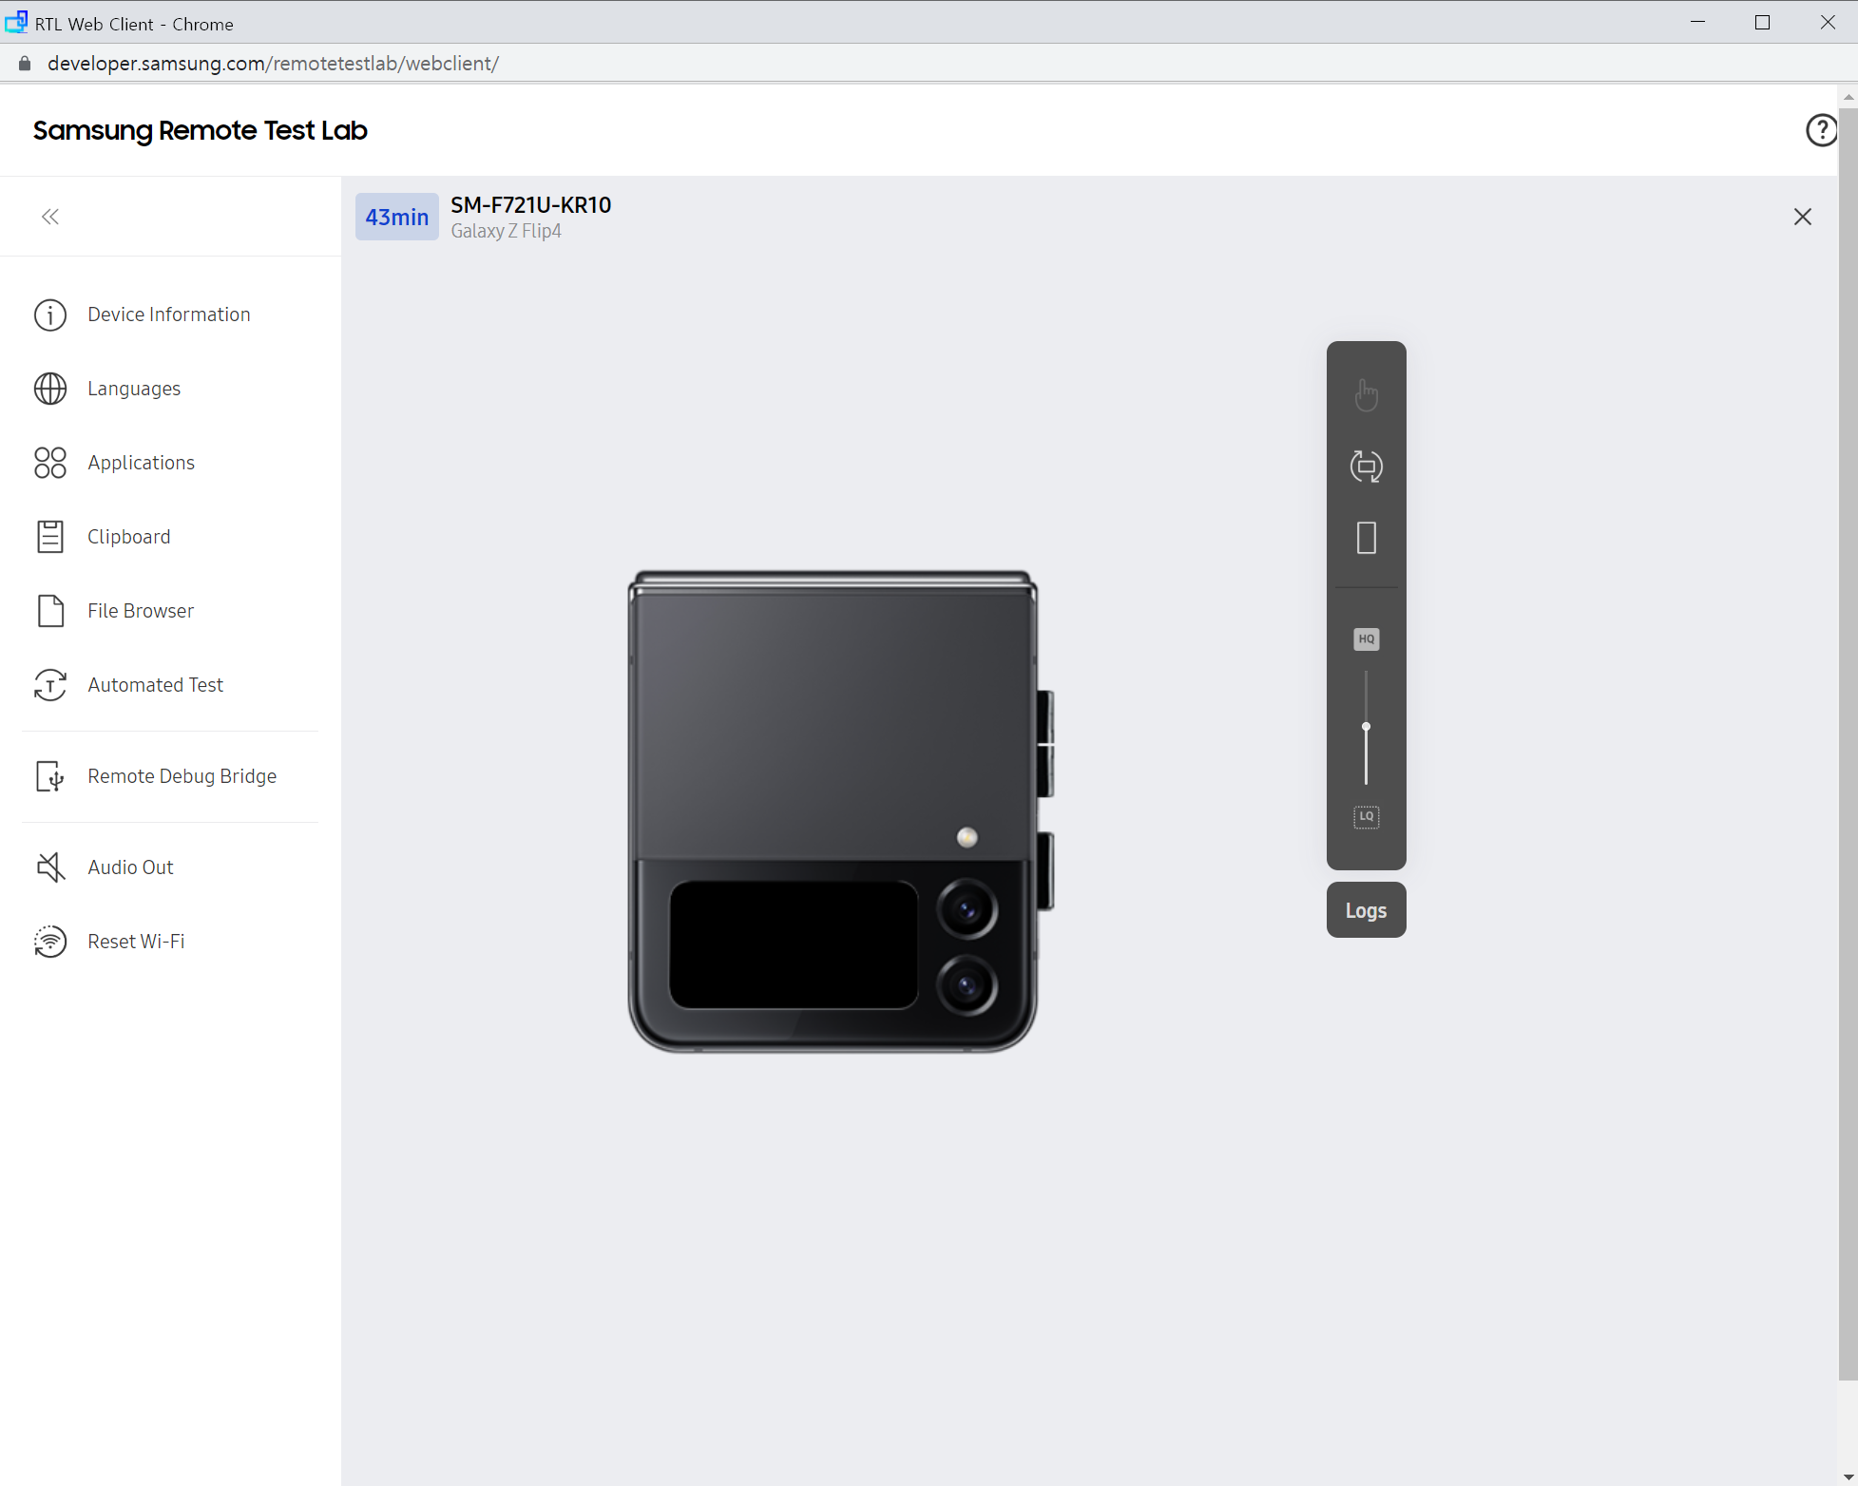This screenshot has height=1486, width=1858.
Task: Click the image quality slider handle
Action: click(x=1366, y=727)
